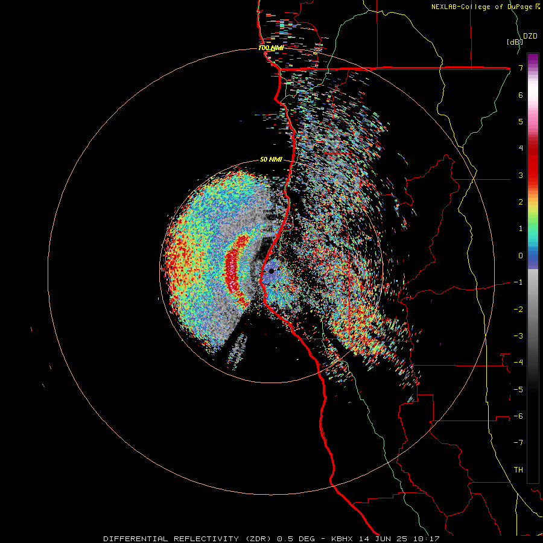Screen dimensions: 543x543
Task: Click the 100 NMI range ring label
Action: 271,48
